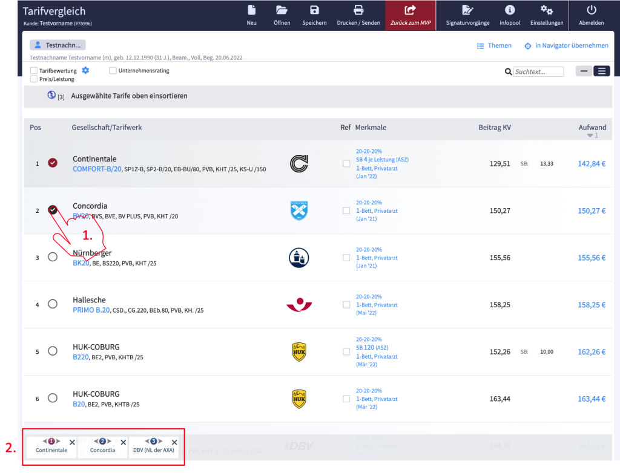Open Aufwand amount 142,84 €
620x473 pixels.
(592, 163)
